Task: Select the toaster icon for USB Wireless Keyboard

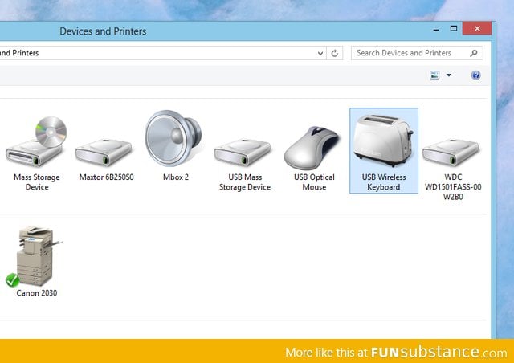Action: pyautogui.click(x=383, y=141)
